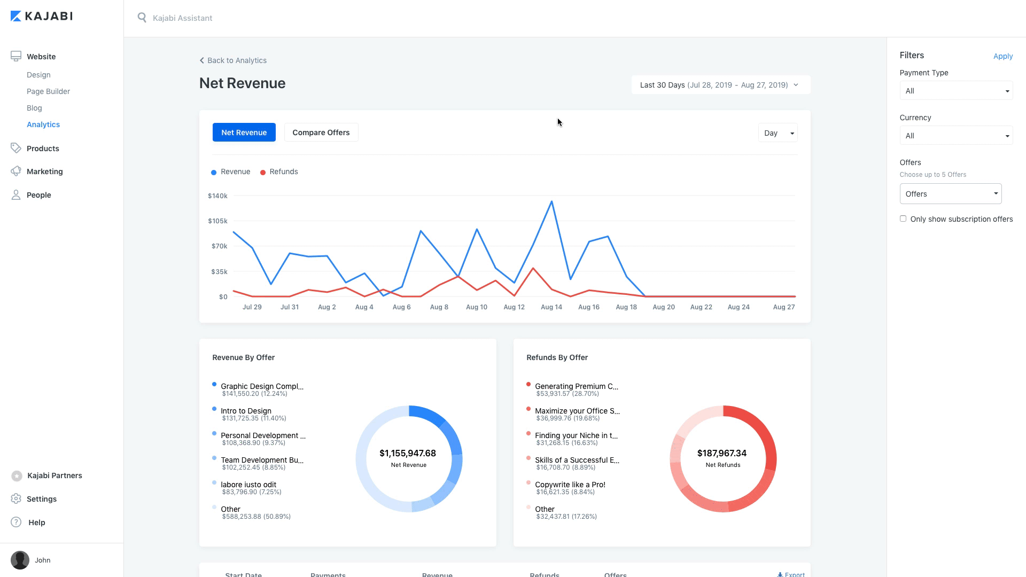Toggle the Revenue series legend dot
The height and width of the screenshot is (577, 1026).
pyautogui.click(x=214, y=172)
